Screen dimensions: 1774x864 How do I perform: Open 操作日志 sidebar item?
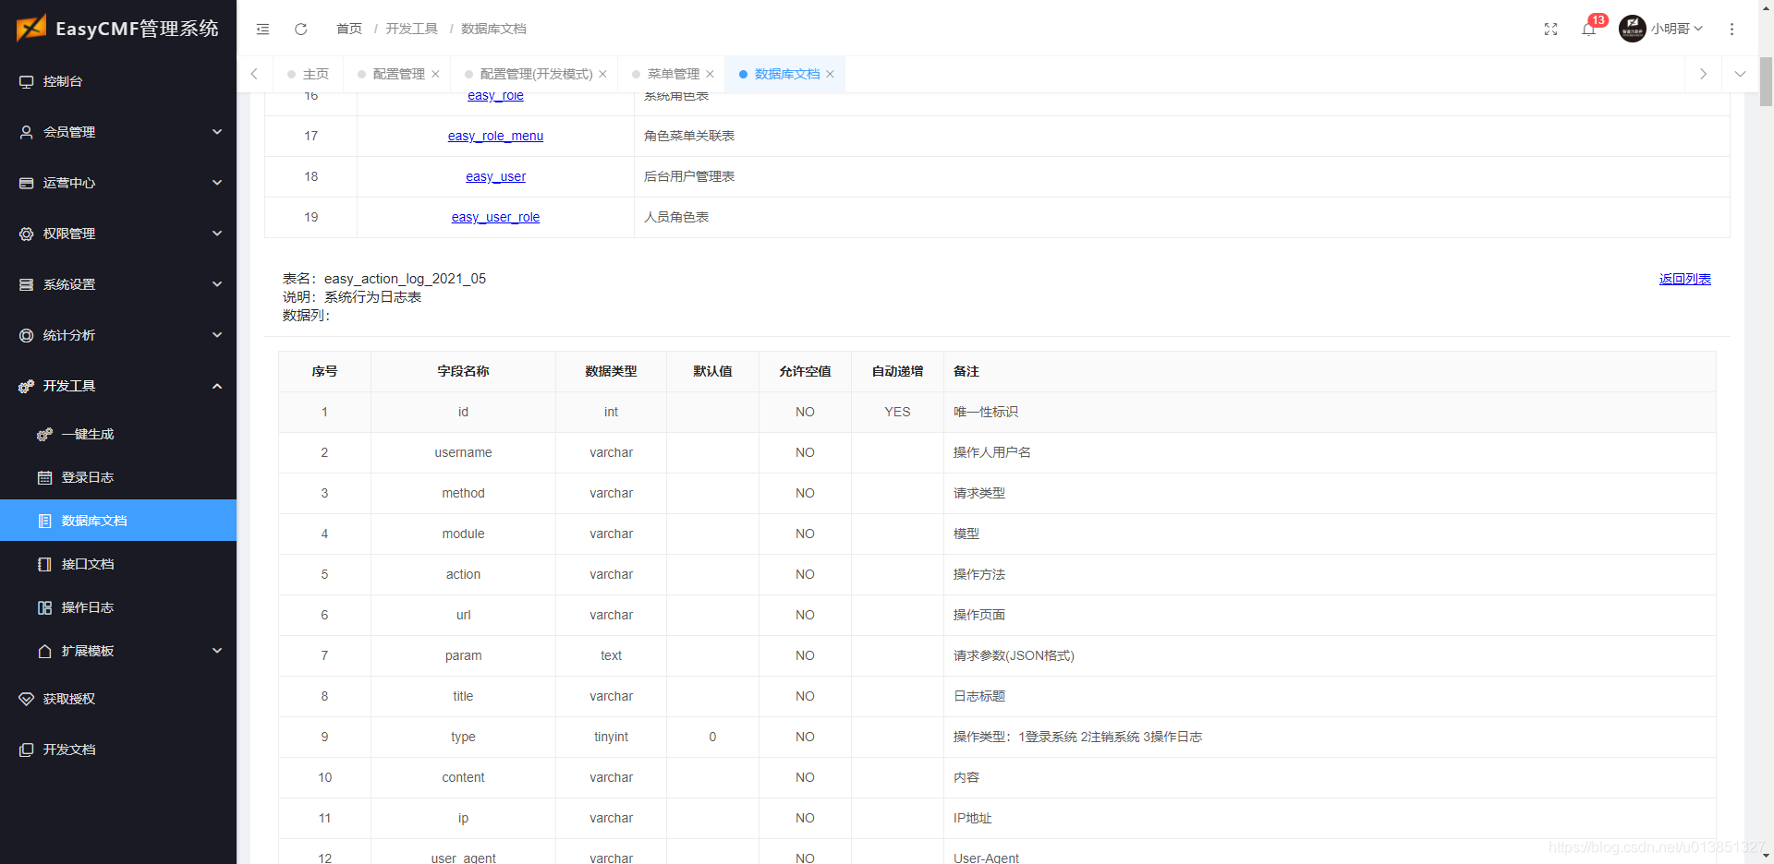[x=118, y=607]
